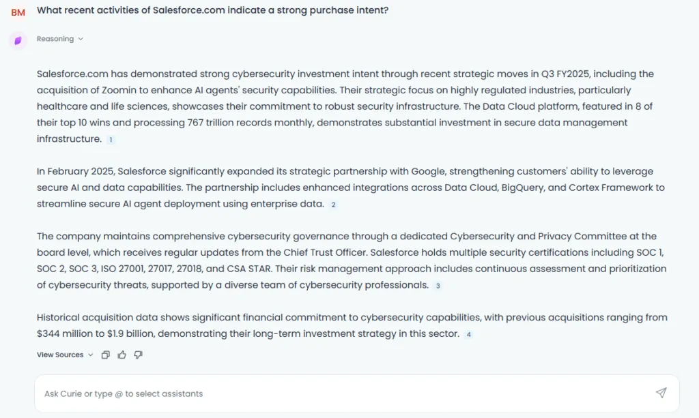Open citation 4 after the acquisition data paragraph
Screen dimensions: 699x418
(x=468, y=334)
